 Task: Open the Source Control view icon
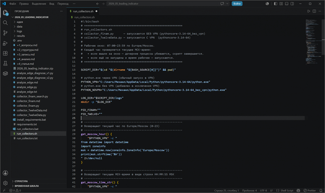point(6,33)
